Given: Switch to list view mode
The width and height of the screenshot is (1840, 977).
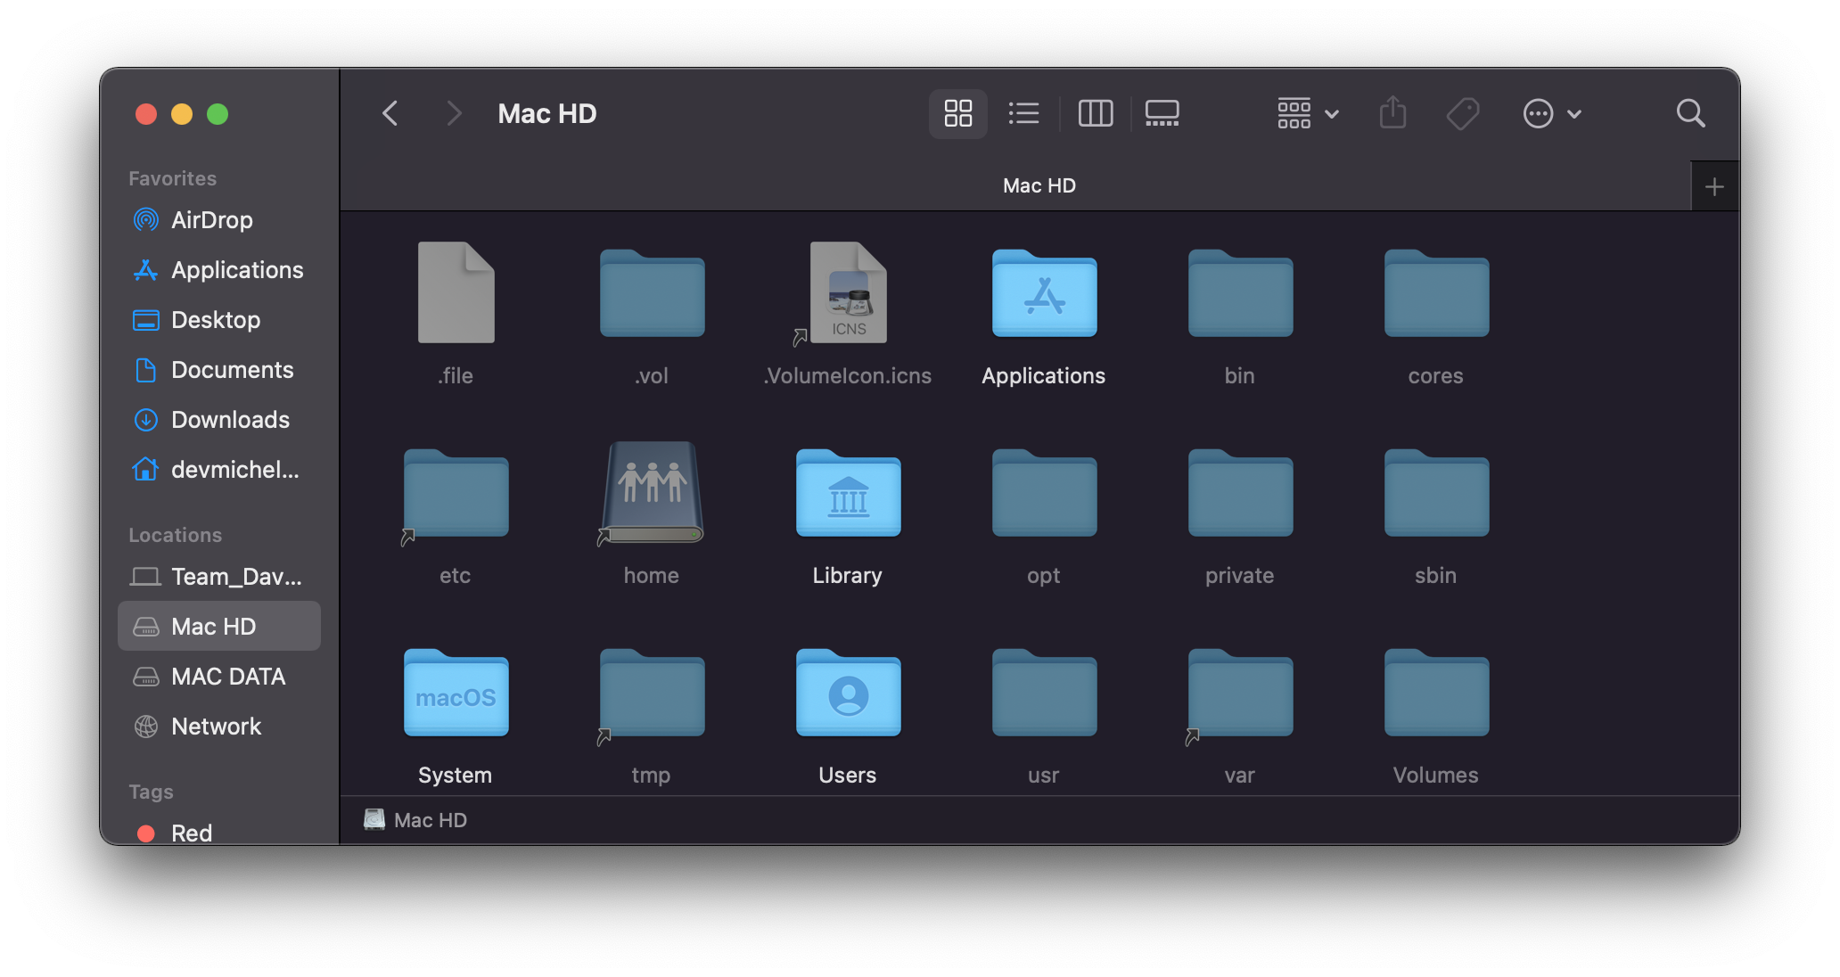Looking at the screenshot, I should point(1023,113).
